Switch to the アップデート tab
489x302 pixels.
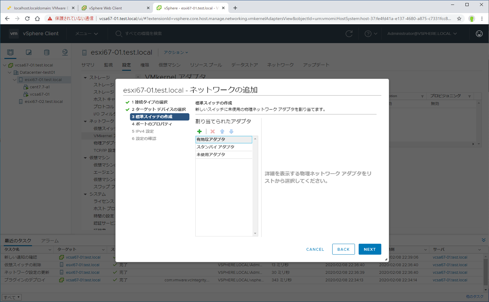coord(316,65)
